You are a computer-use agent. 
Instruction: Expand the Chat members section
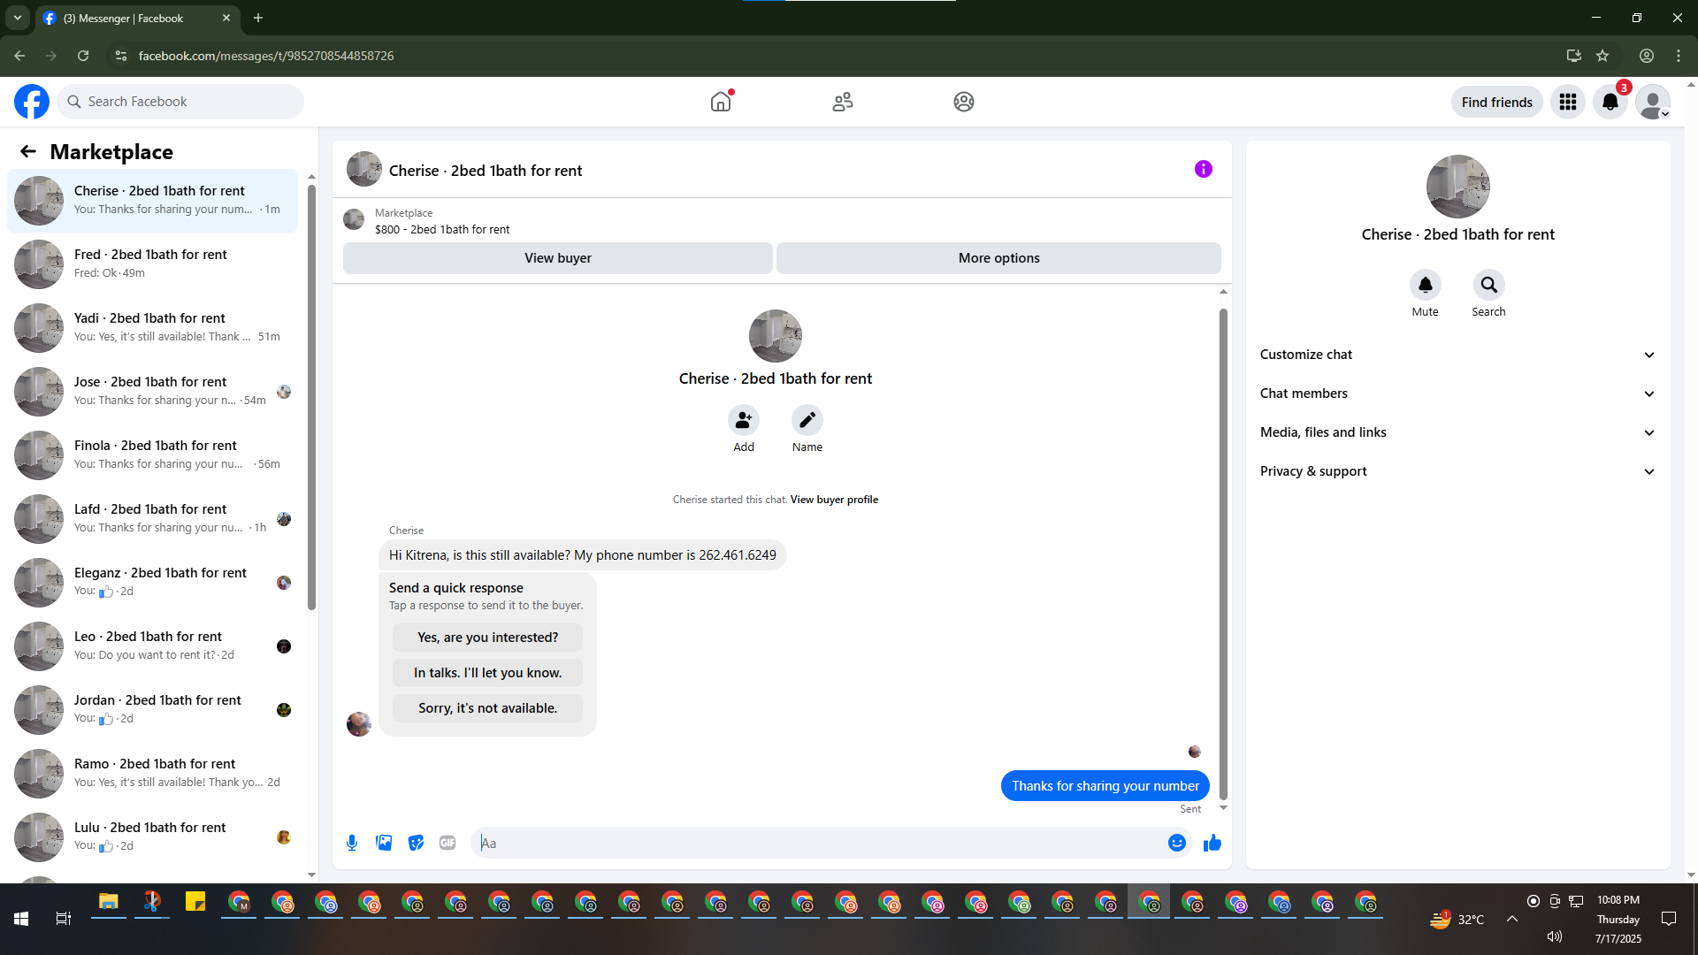(1457, 393)
